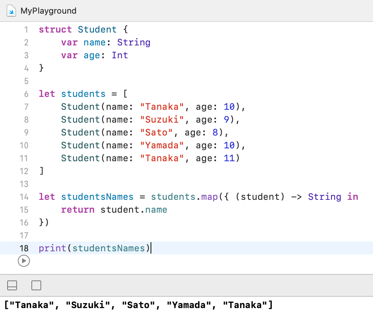373x327 pixels.
Task: Click the square icon in the debug bar
Action: 36,285
